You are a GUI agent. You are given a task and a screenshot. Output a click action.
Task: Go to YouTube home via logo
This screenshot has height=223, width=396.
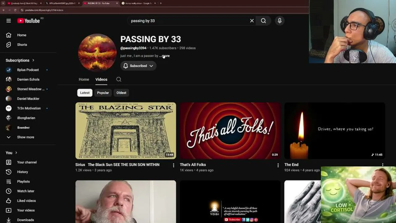coord(28,21)
